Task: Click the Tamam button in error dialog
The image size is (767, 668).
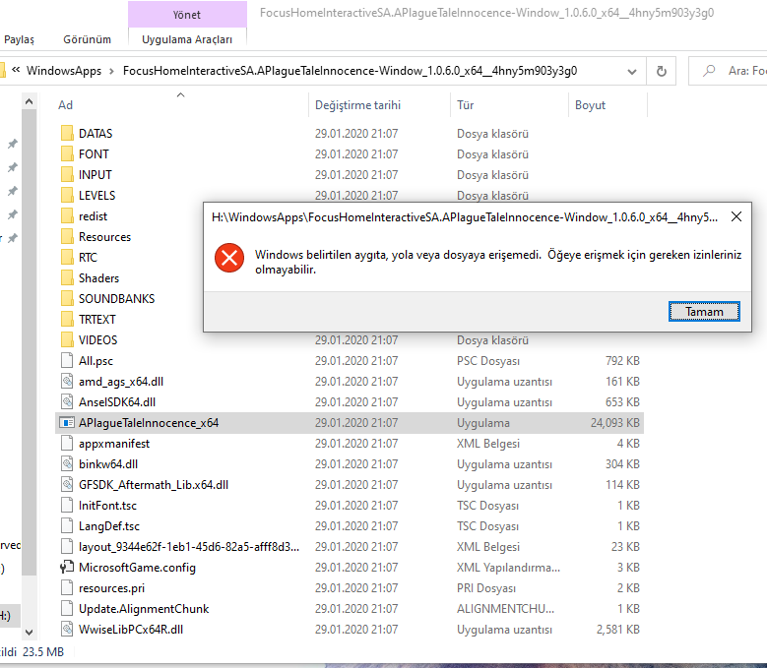Action: [x=704, y=311]
